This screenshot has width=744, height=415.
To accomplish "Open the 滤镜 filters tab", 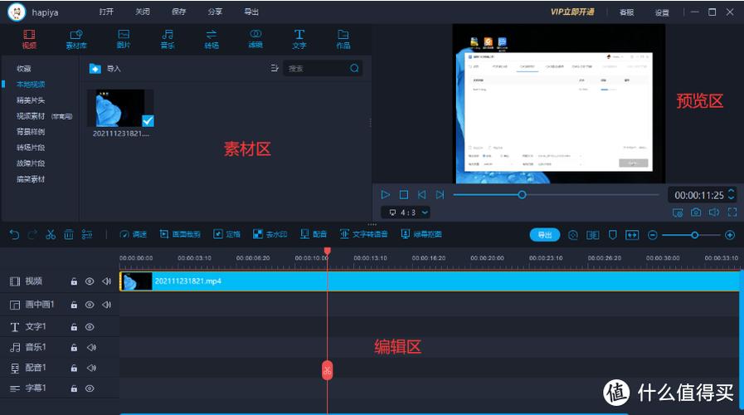I will point(255,39).
